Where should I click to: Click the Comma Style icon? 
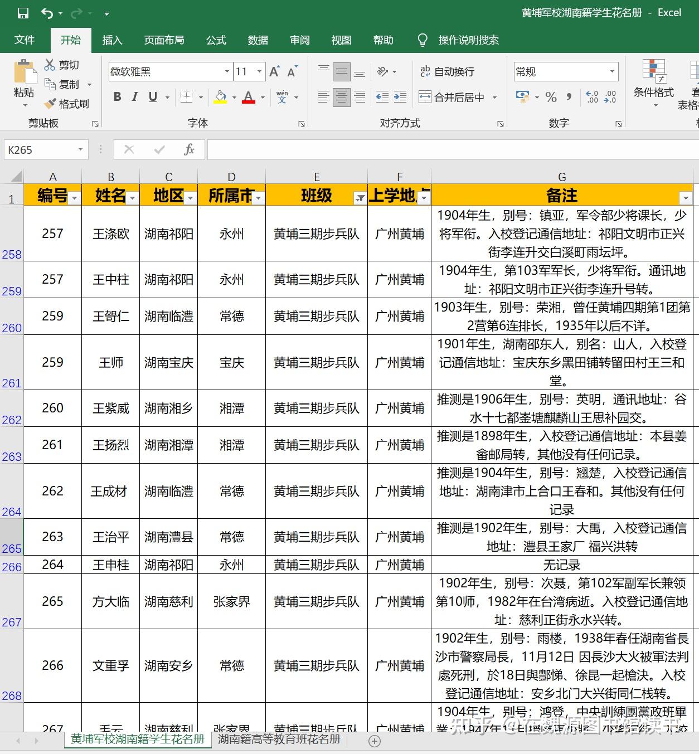point(569,97)
